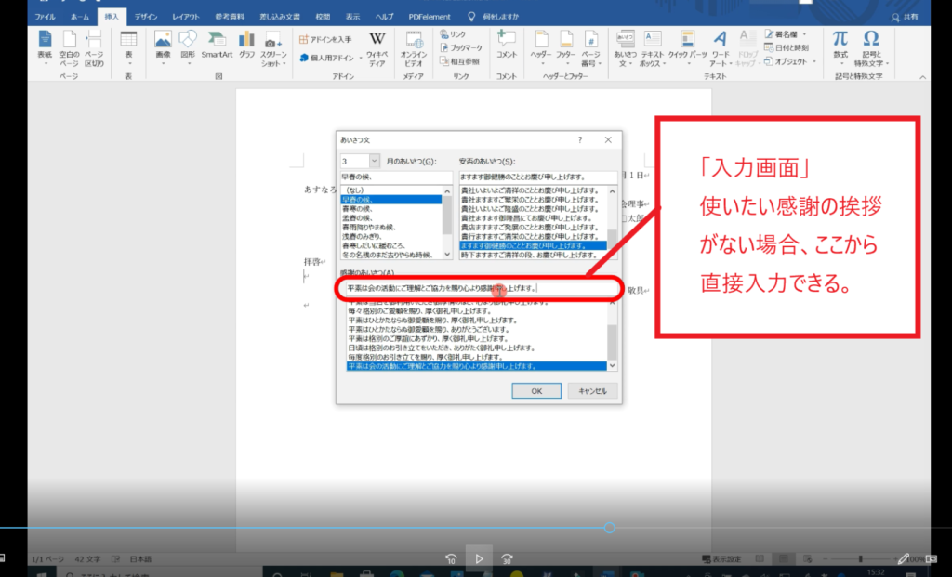
Task: Select 春寒の候、 in the month greeting list
Action: coord(364,208)
